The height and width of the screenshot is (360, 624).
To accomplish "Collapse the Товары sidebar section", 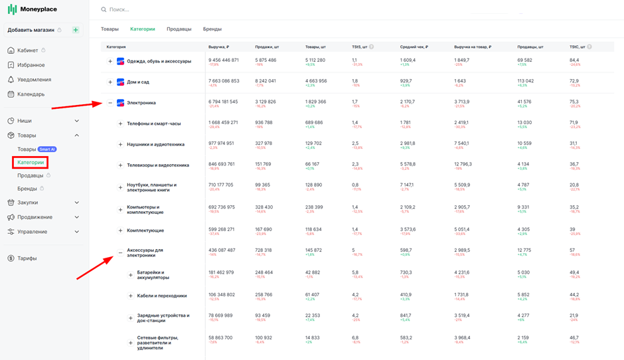I will coord(77,135).
